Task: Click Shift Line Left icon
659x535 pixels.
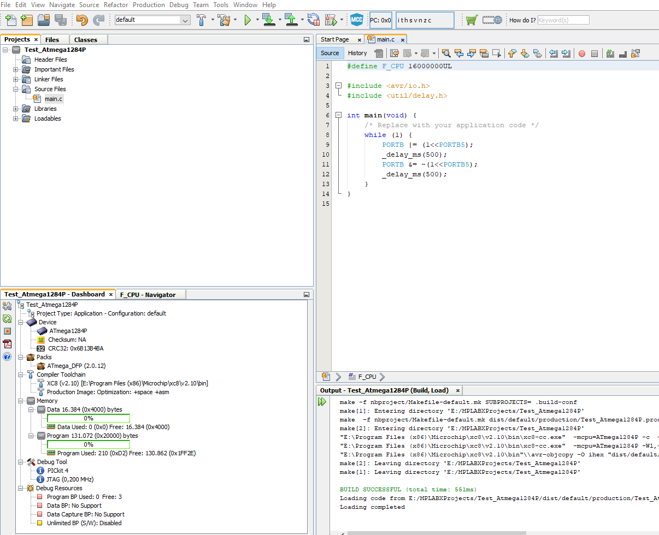Action: (554, 53)
